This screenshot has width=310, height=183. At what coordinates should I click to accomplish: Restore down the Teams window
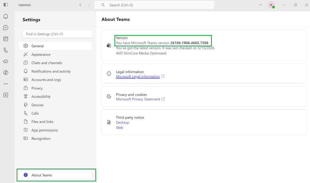pyautogui.click(x=295, y=5)
